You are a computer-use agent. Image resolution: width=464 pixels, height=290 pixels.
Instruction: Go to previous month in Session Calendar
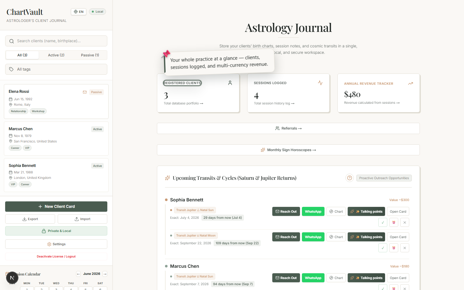click(78, 274)
